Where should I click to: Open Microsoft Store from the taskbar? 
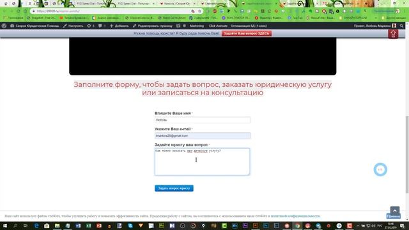click(x=47, y=226)
